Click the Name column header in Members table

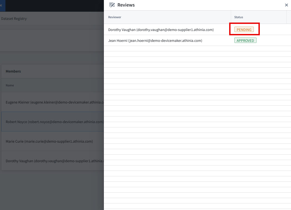[x=10, y=85]
